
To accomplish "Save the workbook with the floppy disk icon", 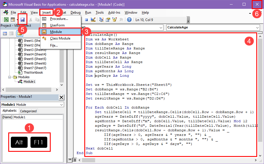I will tap(22, 20).
